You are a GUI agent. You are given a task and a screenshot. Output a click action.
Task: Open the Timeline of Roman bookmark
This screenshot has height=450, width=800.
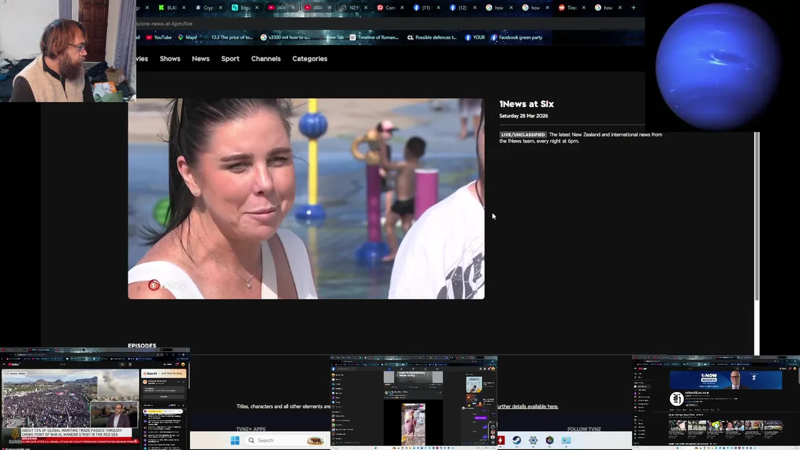pos(374,37)
